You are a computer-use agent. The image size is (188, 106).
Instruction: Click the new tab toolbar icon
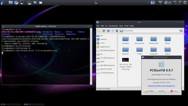tap(99, 31)
